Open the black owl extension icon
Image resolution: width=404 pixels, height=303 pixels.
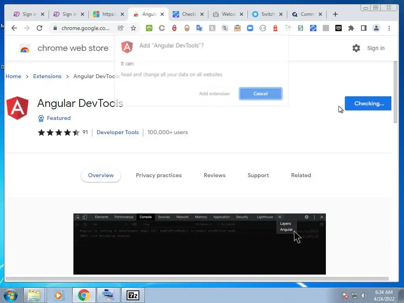tap(338, 28)
